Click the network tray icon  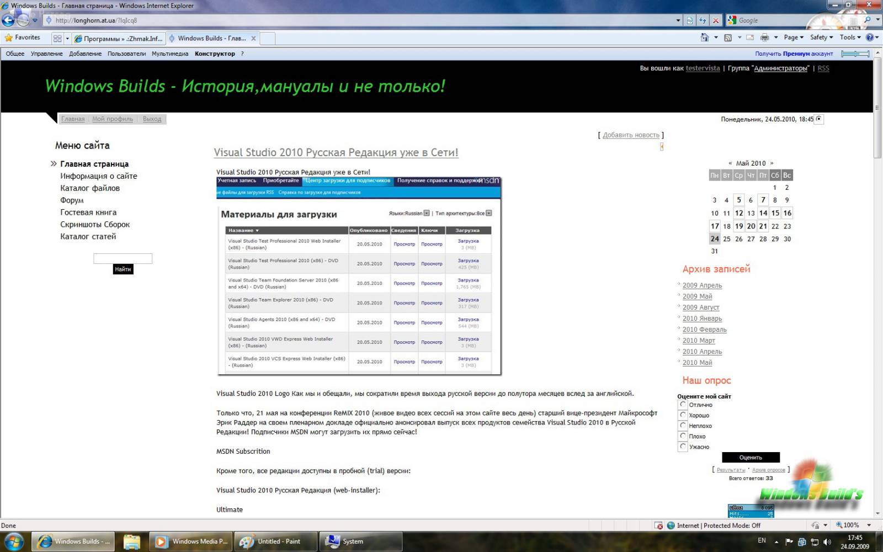click(815, 542)
